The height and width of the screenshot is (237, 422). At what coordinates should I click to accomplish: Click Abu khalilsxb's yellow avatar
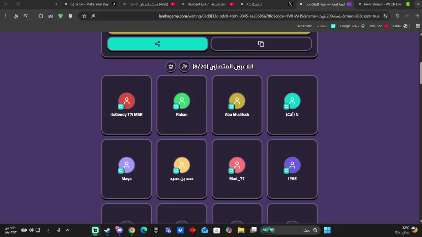click(237, 101)
